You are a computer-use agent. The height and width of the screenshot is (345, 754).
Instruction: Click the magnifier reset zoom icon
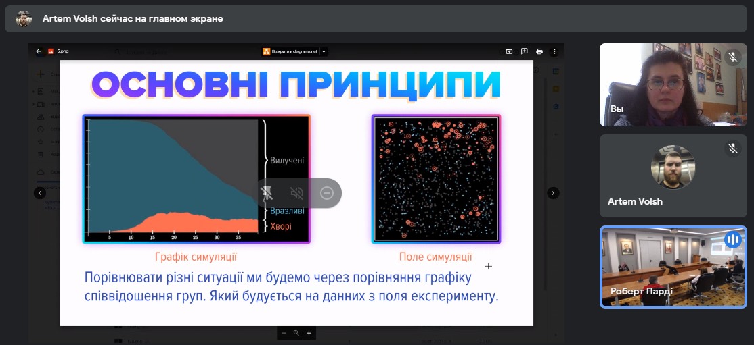point(296,333)
